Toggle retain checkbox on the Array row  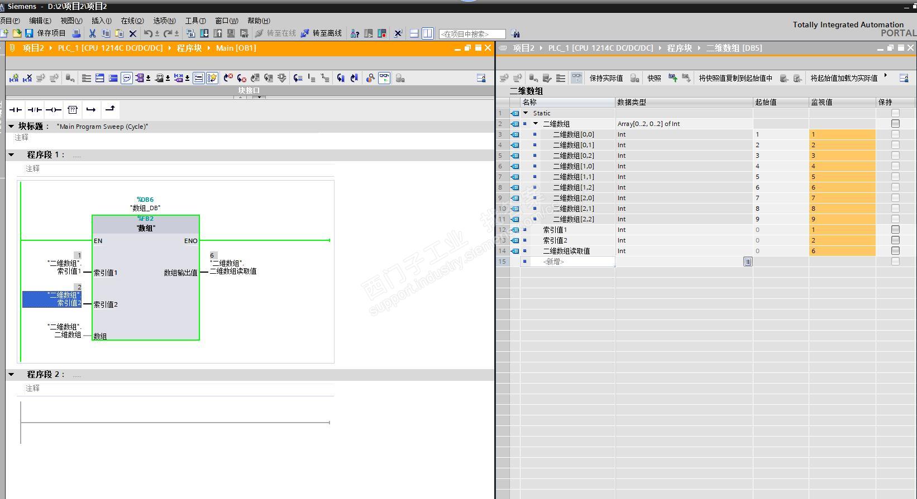click(895, 124)
